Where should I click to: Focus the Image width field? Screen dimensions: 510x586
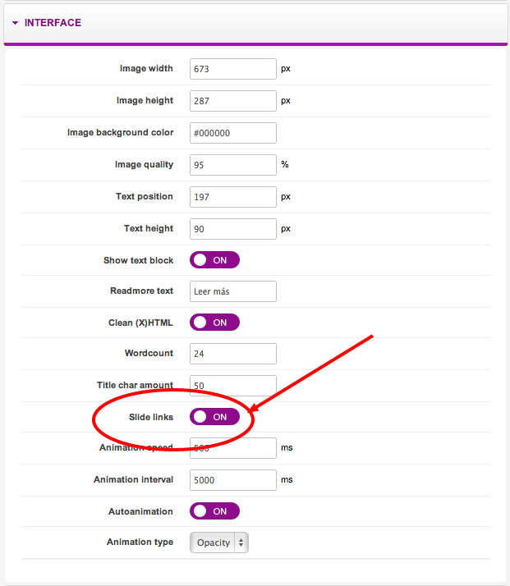[233, 69]
